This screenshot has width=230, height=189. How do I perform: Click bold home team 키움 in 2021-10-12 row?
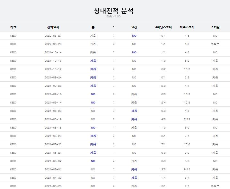click(x=93, y=69)
